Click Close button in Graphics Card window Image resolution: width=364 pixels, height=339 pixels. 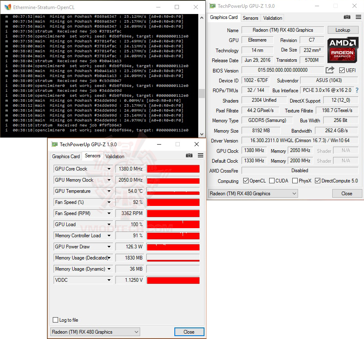point(347,194)
